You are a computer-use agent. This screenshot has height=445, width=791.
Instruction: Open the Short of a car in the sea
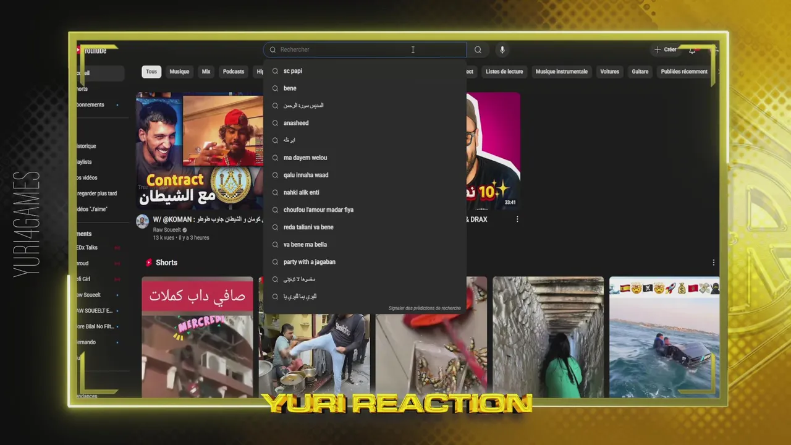tap(664, 337)
